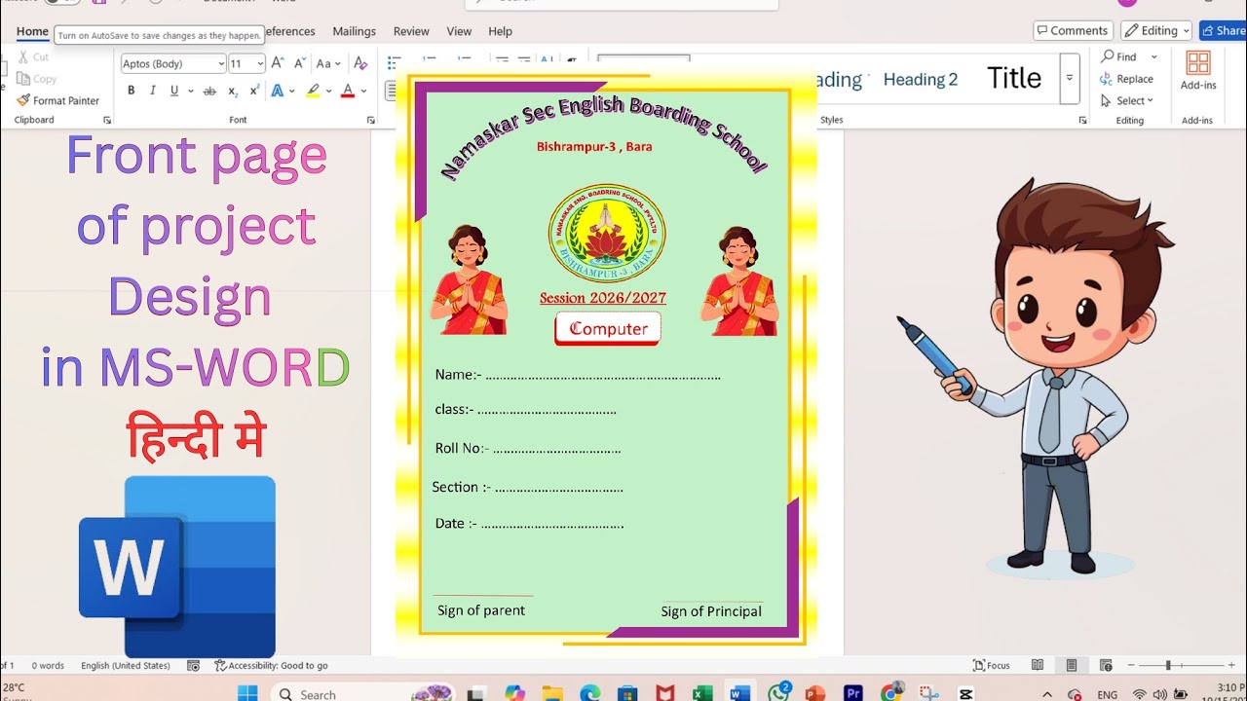This screenshot has width=1247, height=701.
Task: Shrink font size with the smaller A icon
Action: coord(300,63)
